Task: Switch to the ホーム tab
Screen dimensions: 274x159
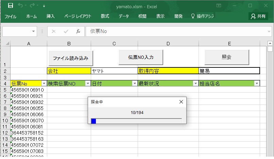Action: (x=32, y=16)
